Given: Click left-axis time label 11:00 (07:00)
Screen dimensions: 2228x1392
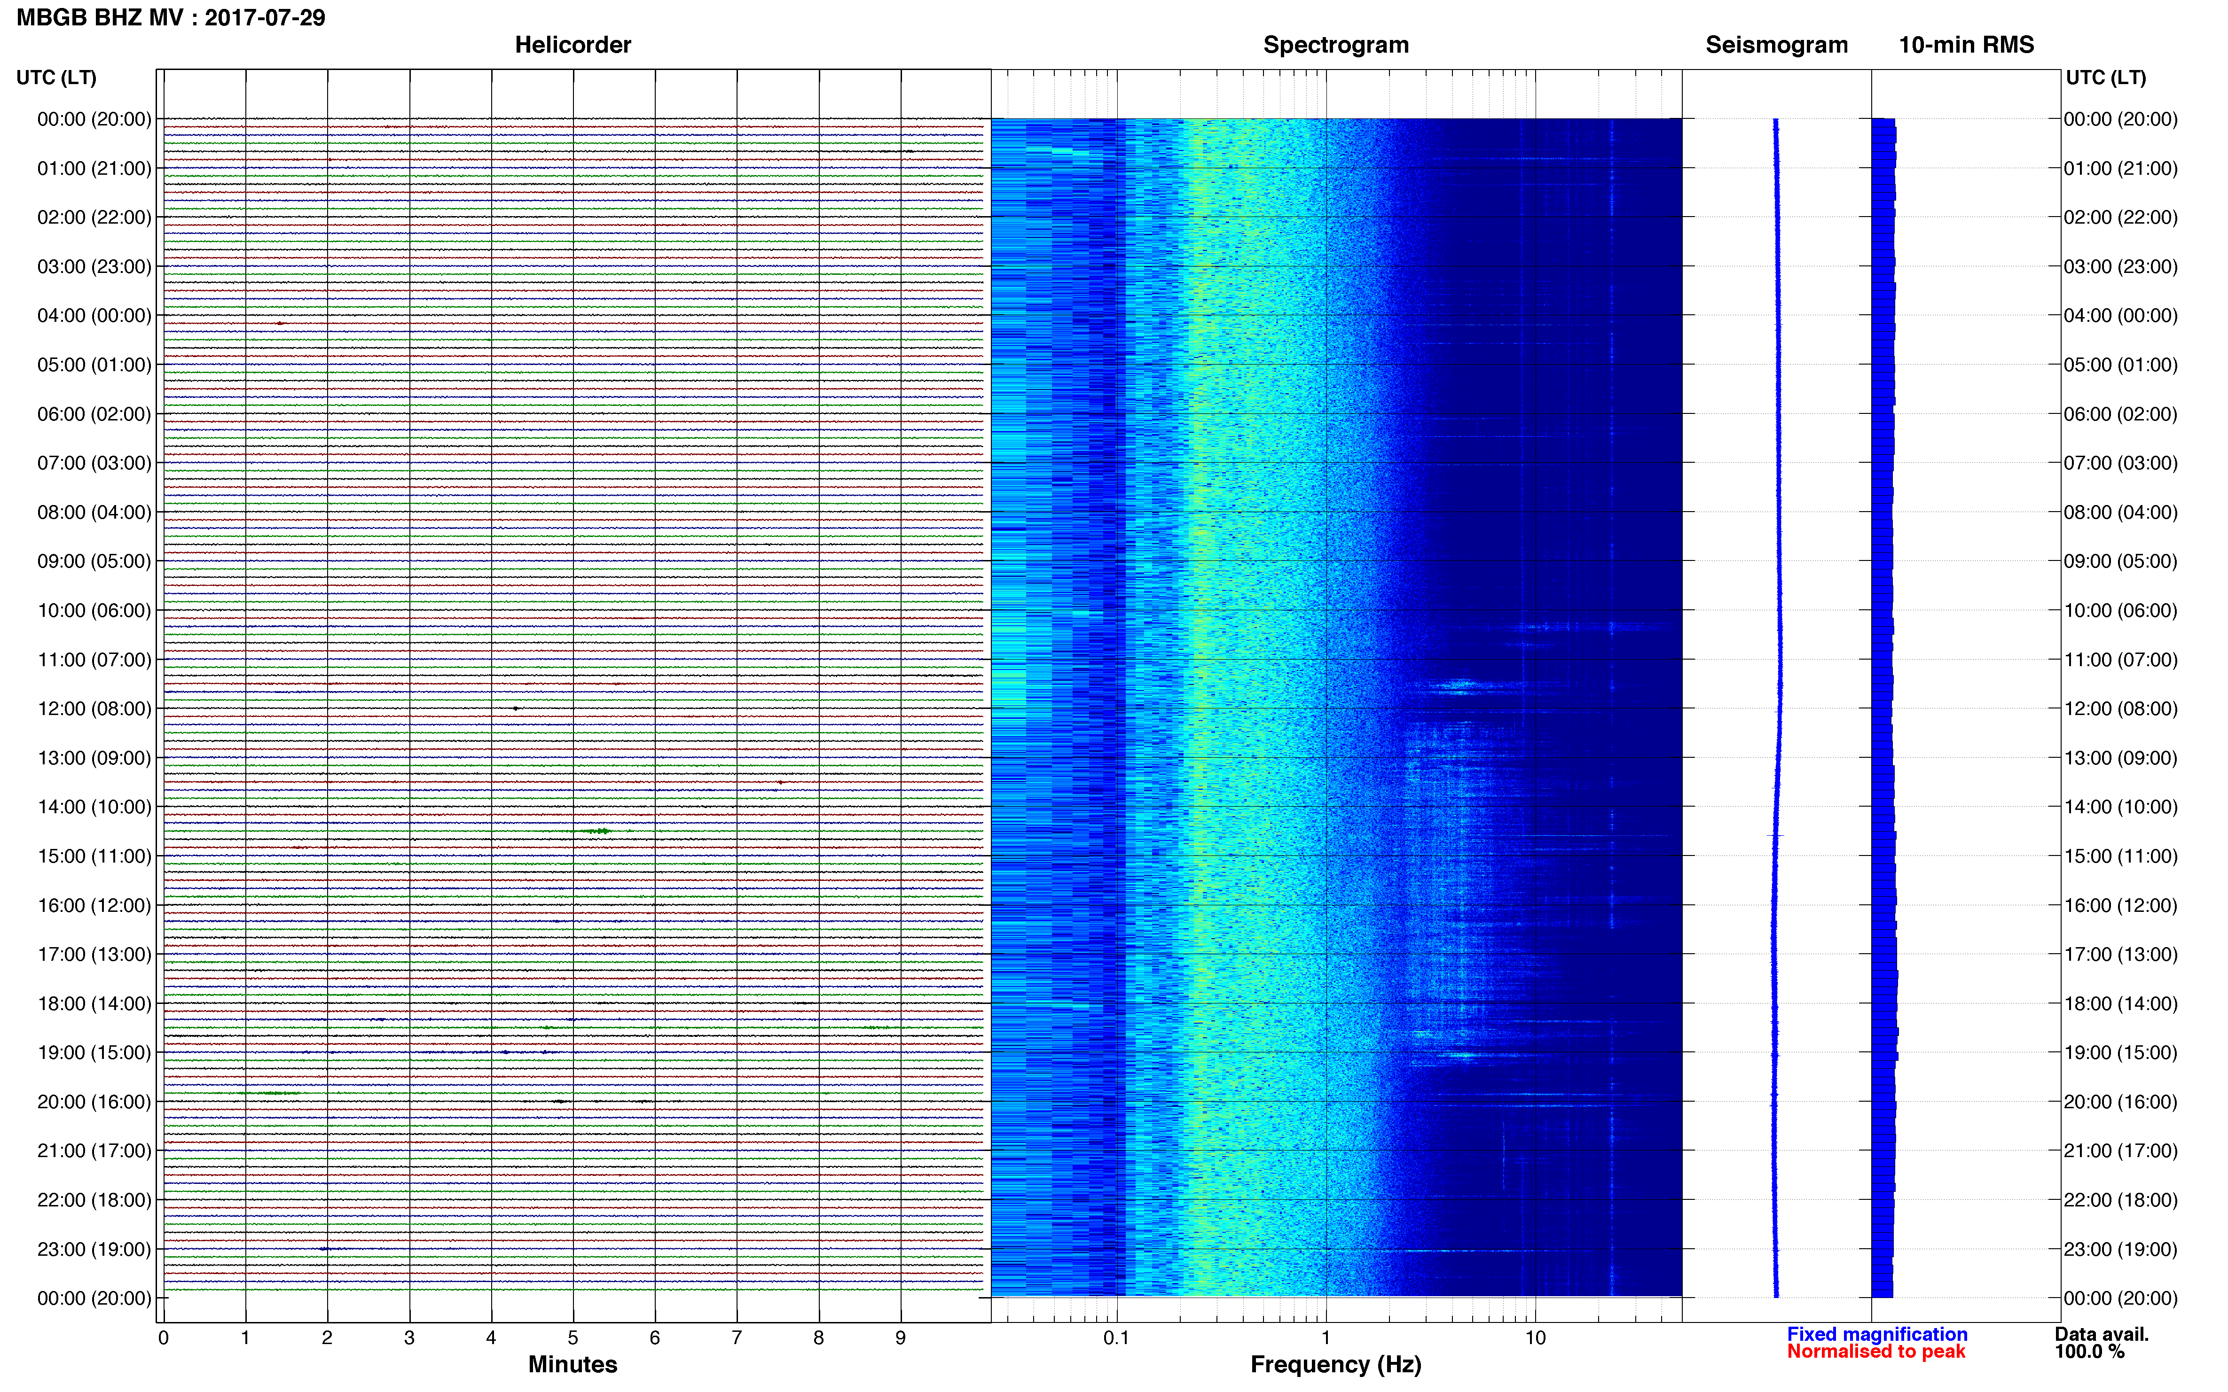Looking at the screenshot, I should [94, 660].
